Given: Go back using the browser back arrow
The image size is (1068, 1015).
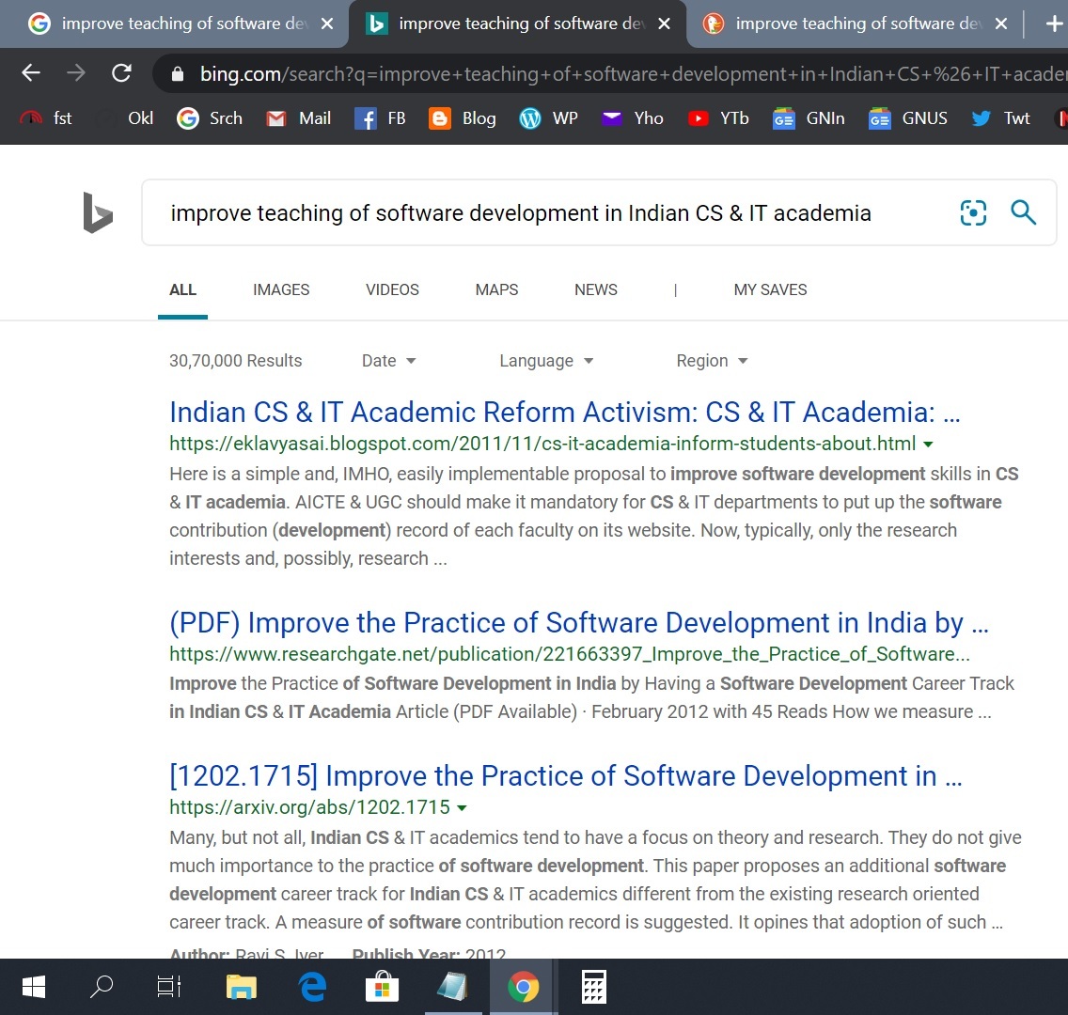Looking at the screenshot, I should click(31, 73).
